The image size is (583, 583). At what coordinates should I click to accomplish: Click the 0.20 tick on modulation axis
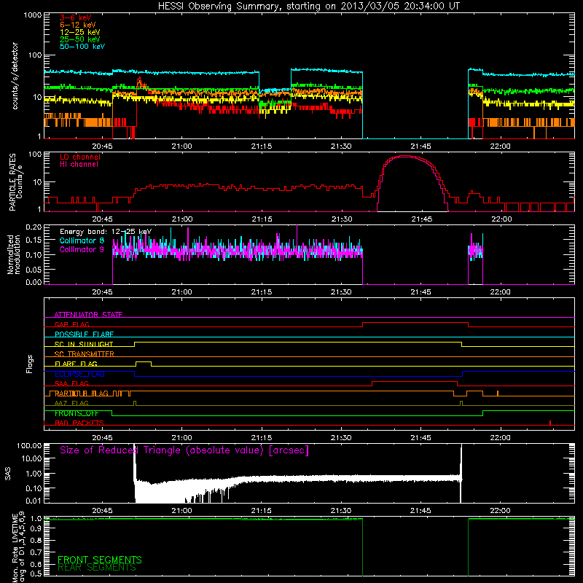pos(34,227)
